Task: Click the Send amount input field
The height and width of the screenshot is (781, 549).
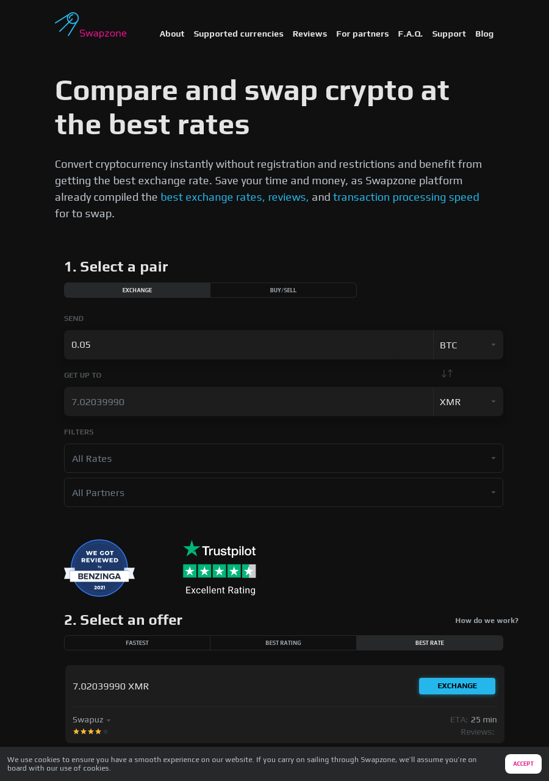Action: coord(248,345)
